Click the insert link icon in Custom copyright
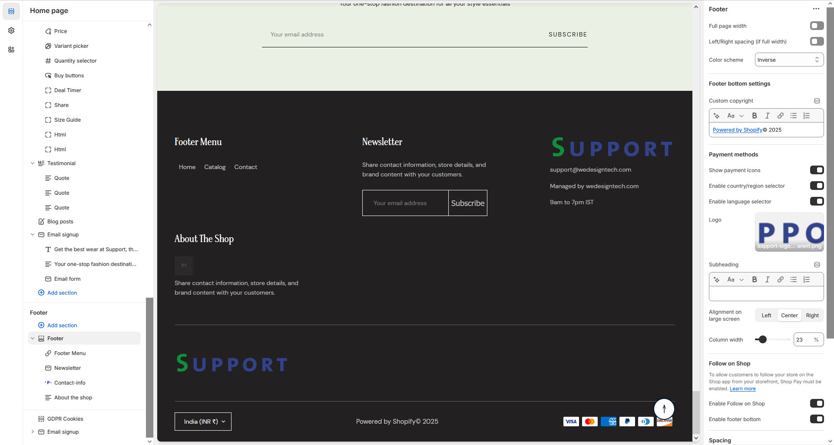 pyautogui.click(x=781, y=116)
